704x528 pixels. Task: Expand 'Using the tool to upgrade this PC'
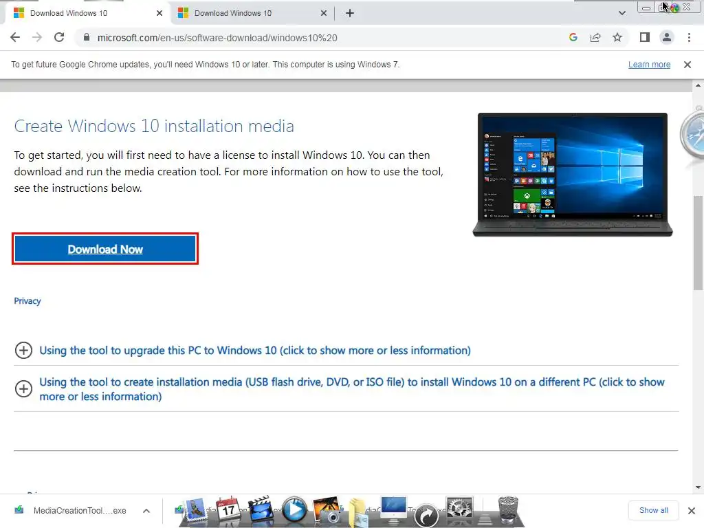point(24,350)
